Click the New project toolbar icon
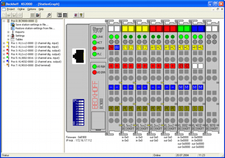Screen dimensions: 225x158 coord(4,15)
